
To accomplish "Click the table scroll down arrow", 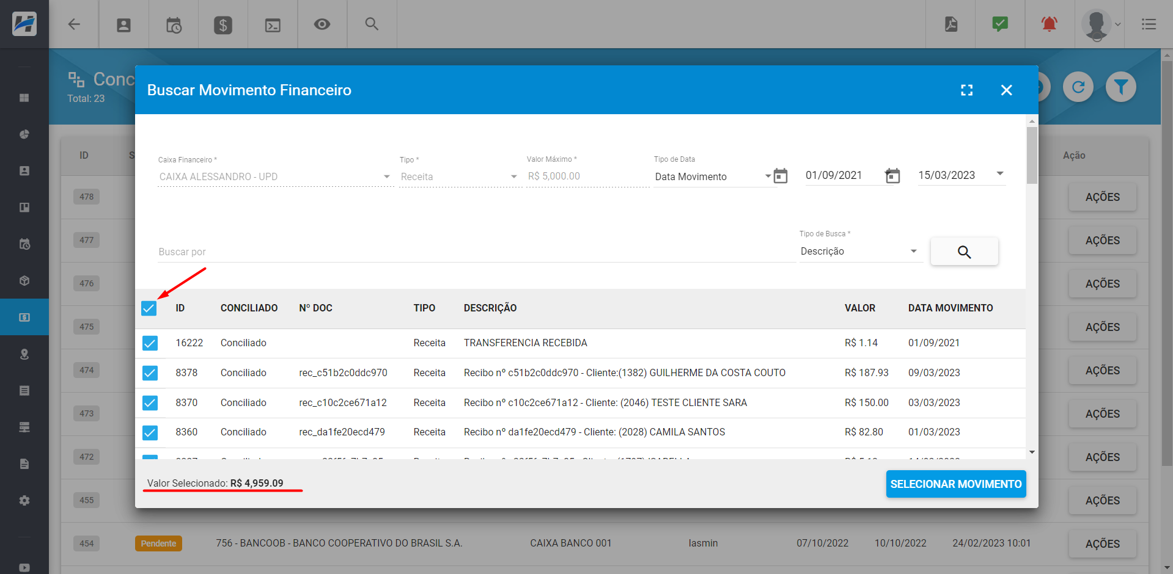I will (x=1032, y=452).
